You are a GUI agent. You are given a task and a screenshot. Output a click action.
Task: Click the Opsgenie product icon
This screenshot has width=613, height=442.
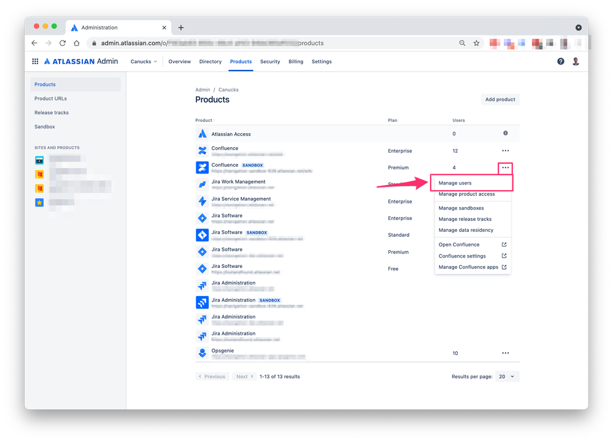coord(202,352)
